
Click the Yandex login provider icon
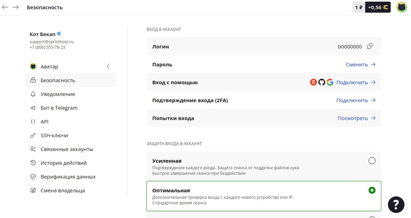(x=313, y=83)
